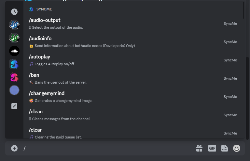Select the green music bot icon
This screenshot has width=250, height=161.
pos(14,38)
